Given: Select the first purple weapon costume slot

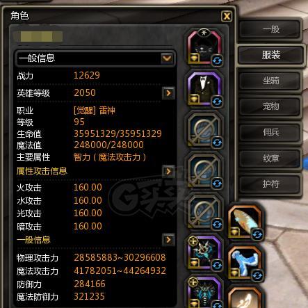Looking at the screenshot, I should point(204,252).
